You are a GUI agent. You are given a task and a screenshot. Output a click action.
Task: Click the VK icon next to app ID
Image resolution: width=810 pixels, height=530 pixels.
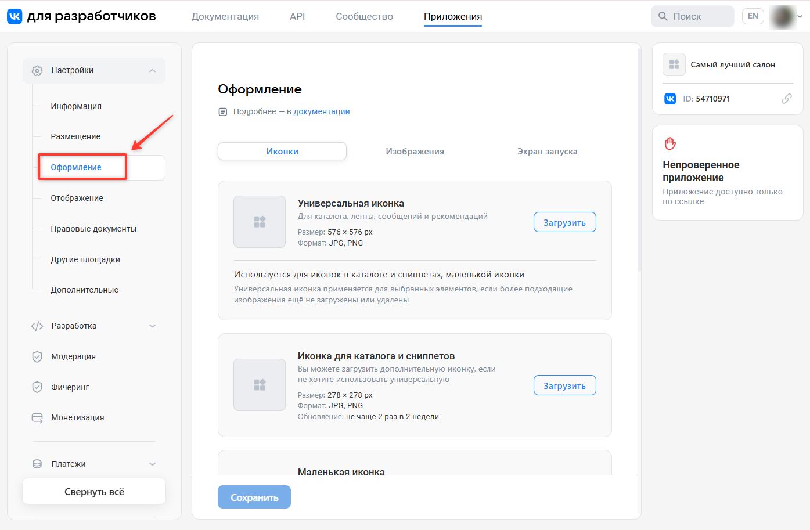(x=670, y=99)
